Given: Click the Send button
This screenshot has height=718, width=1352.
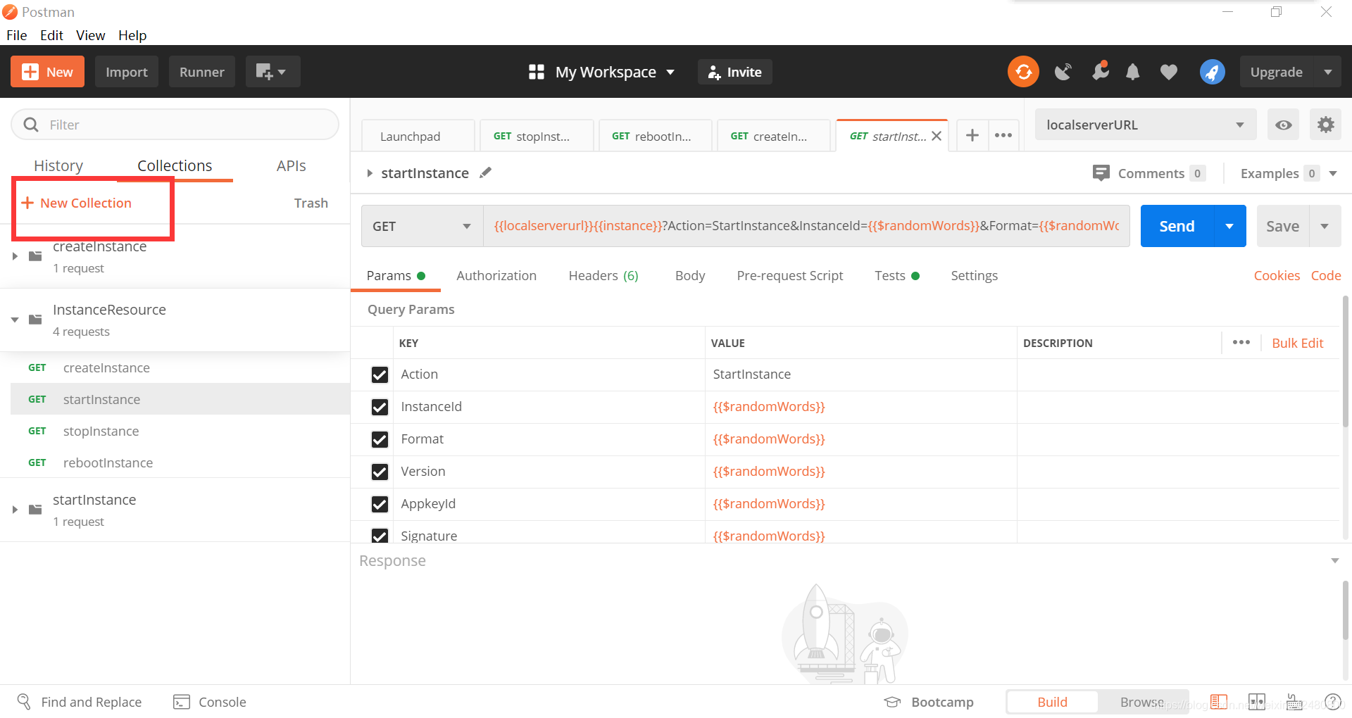Looking at the screenshot, I should coord(1177,226).
